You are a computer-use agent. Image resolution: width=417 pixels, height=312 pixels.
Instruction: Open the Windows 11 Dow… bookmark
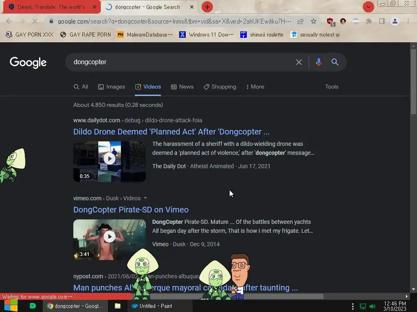click(206, 35)
